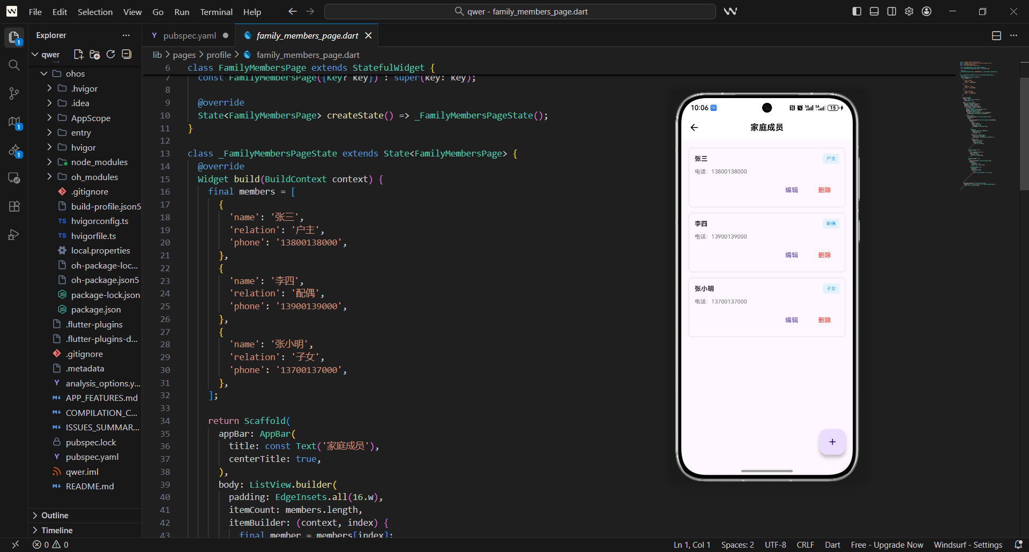Open the Selection menu
This screenshot has height=552, width=1029.
coord(95,12)
